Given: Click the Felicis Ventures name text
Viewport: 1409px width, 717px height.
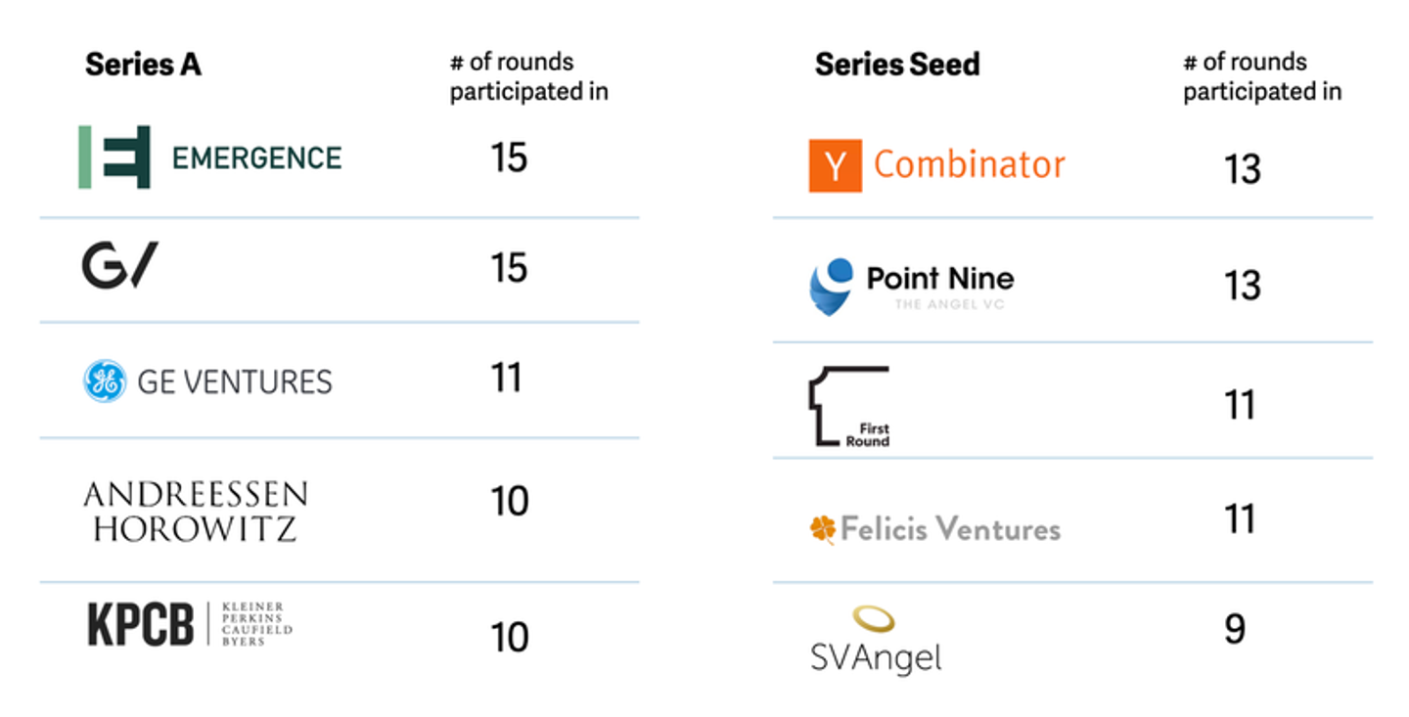Looking at the screenshot, I should coord(950,529).
